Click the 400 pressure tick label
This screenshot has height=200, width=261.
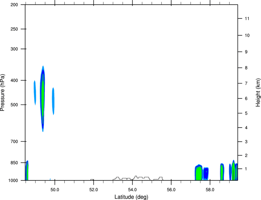point(14,80)
